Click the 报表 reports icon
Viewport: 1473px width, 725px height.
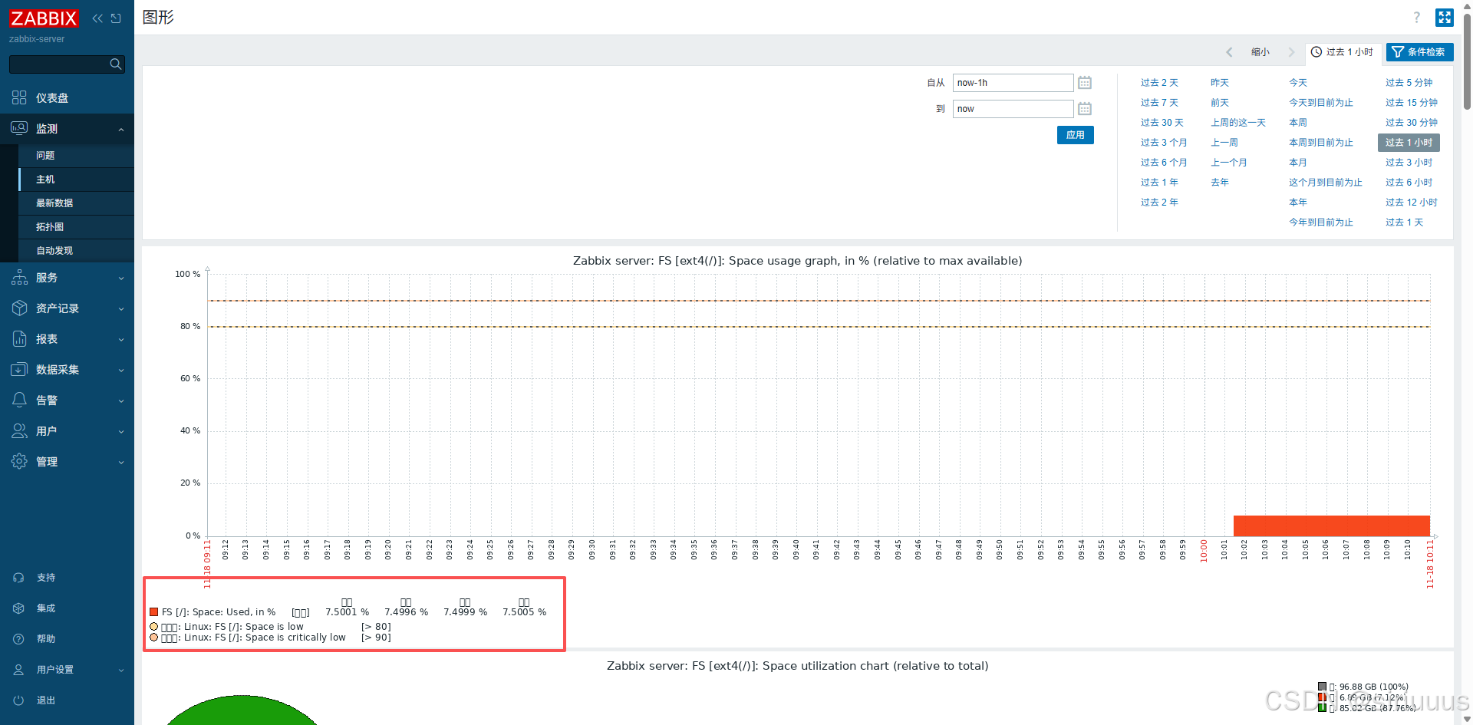(19, 338)
